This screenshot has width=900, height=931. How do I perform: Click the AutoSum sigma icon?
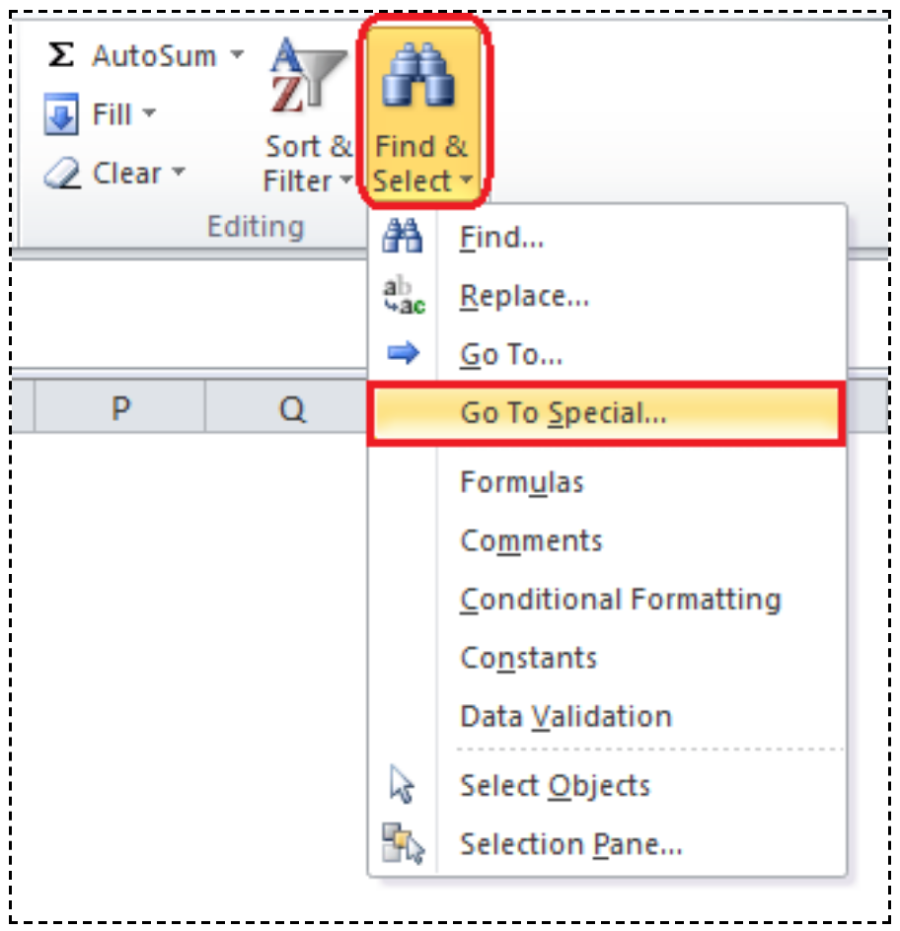click(x=61, y=56)
